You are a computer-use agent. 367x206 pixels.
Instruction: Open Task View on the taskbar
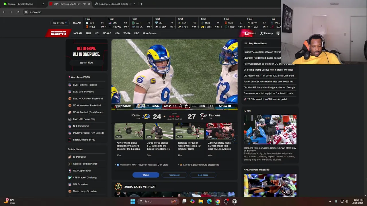(184, 201)
